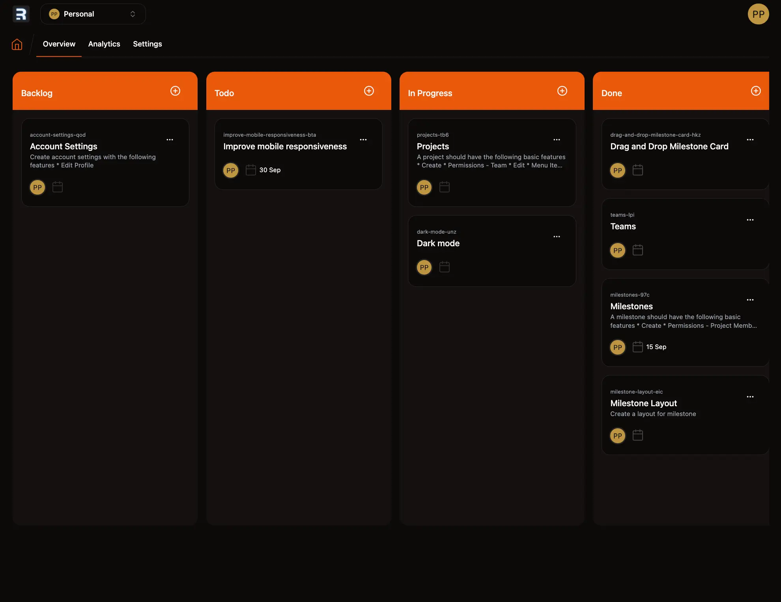Click the app logo in top left
The image size is (781, 602).
pos(21,14)
